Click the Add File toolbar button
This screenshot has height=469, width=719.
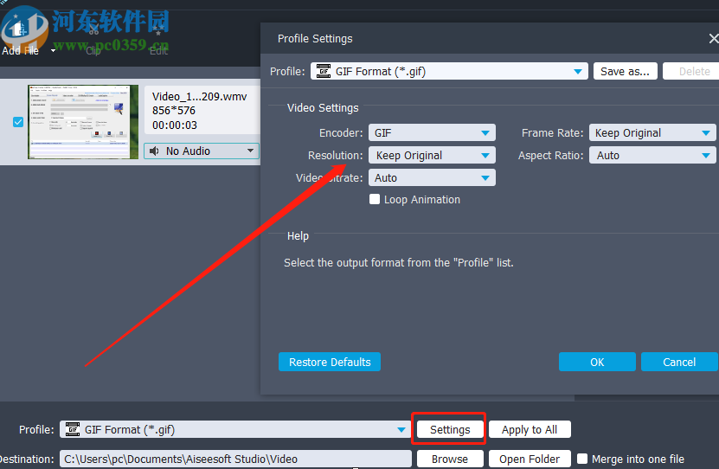(20, 39)
